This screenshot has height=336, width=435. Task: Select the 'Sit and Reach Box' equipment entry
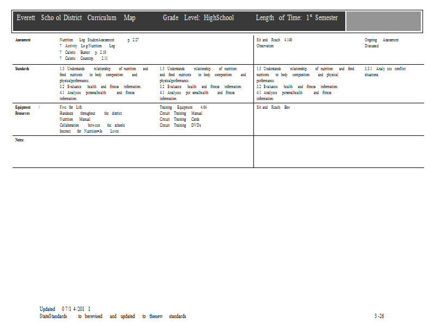click(x=274, y=107)
